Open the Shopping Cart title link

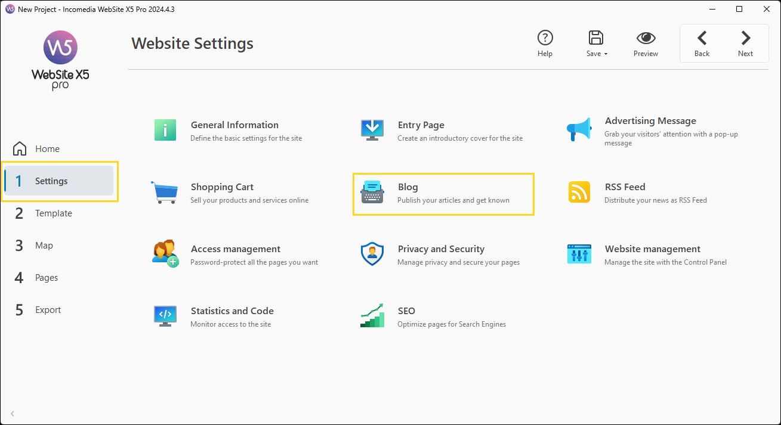pyautogui.click(x=222, y=187)
